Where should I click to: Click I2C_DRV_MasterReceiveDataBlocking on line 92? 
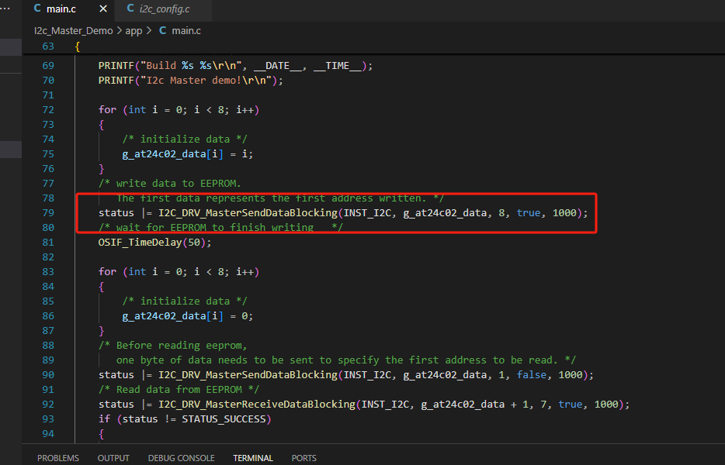(257, 404)
